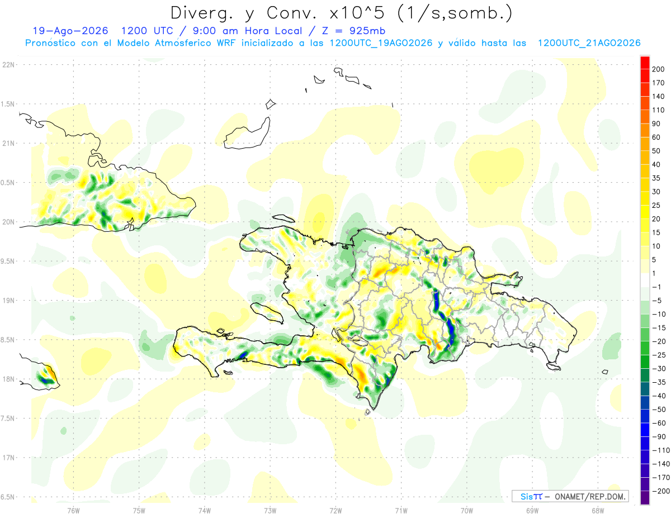Click the '73W' longitude label
The height and width of the screenshot is (518, 671).
(x=270, y=510)
